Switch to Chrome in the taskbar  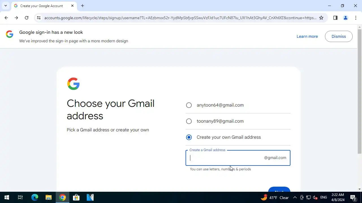click(x=63, y=197)
